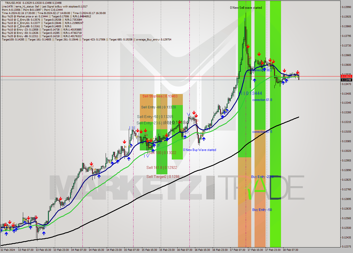Viewport: 353px width, 253px height.
Task: Select the '| | | 0.13444' point label
Action: pos(250,94)
